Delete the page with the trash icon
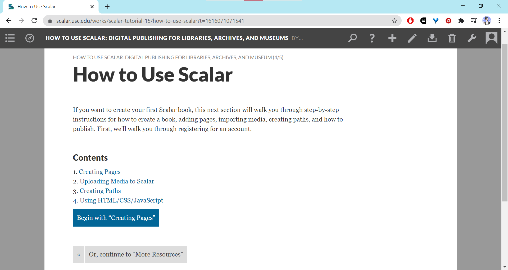The height and width of the screenshot is (270, 508). point(452,38)
